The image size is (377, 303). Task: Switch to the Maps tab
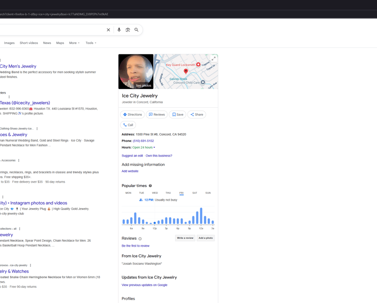[60, 43]
